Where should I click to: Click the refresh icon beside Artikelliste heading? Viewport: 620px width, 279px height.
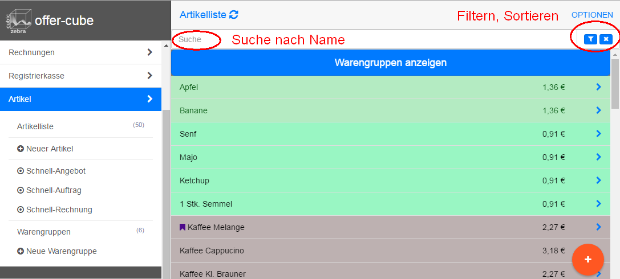pyautogui.click(x=234, y=15)
